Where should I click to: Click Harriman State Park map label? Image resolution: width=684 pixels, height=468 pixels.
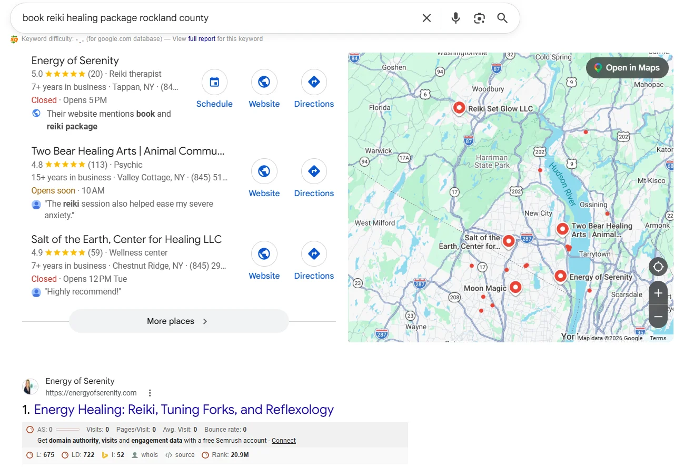(492, 161)
